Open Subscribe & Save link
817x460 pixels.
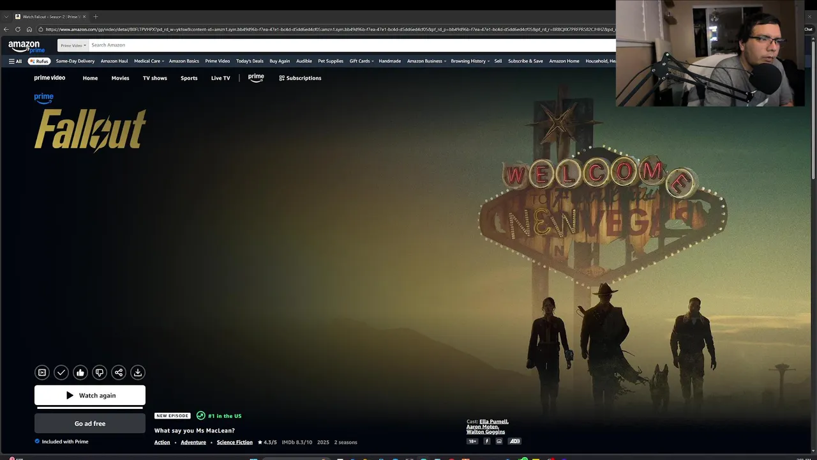tap(525, 61)
